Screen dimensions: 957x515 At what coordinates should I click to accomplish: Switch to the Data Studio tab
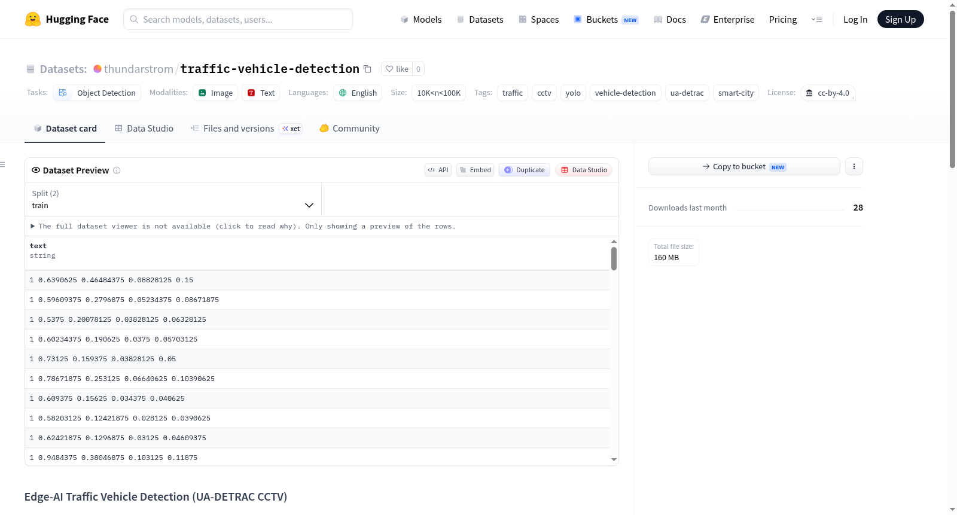pyautogui.click(x=144, y=129)
